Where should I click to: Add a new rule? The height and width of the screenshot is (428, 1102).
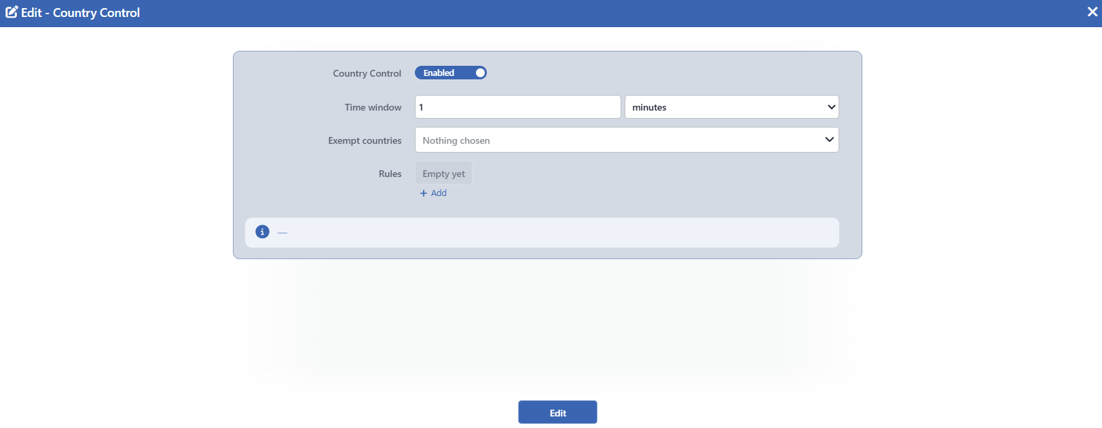click(433, 193)
